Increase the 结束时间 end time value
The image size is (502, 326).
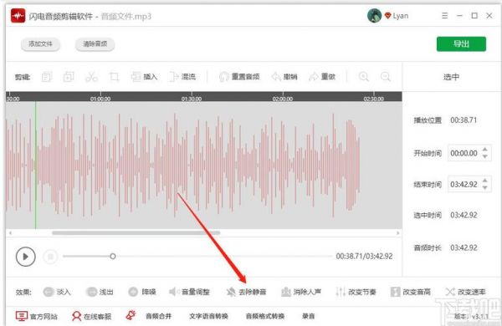point(485,181)
